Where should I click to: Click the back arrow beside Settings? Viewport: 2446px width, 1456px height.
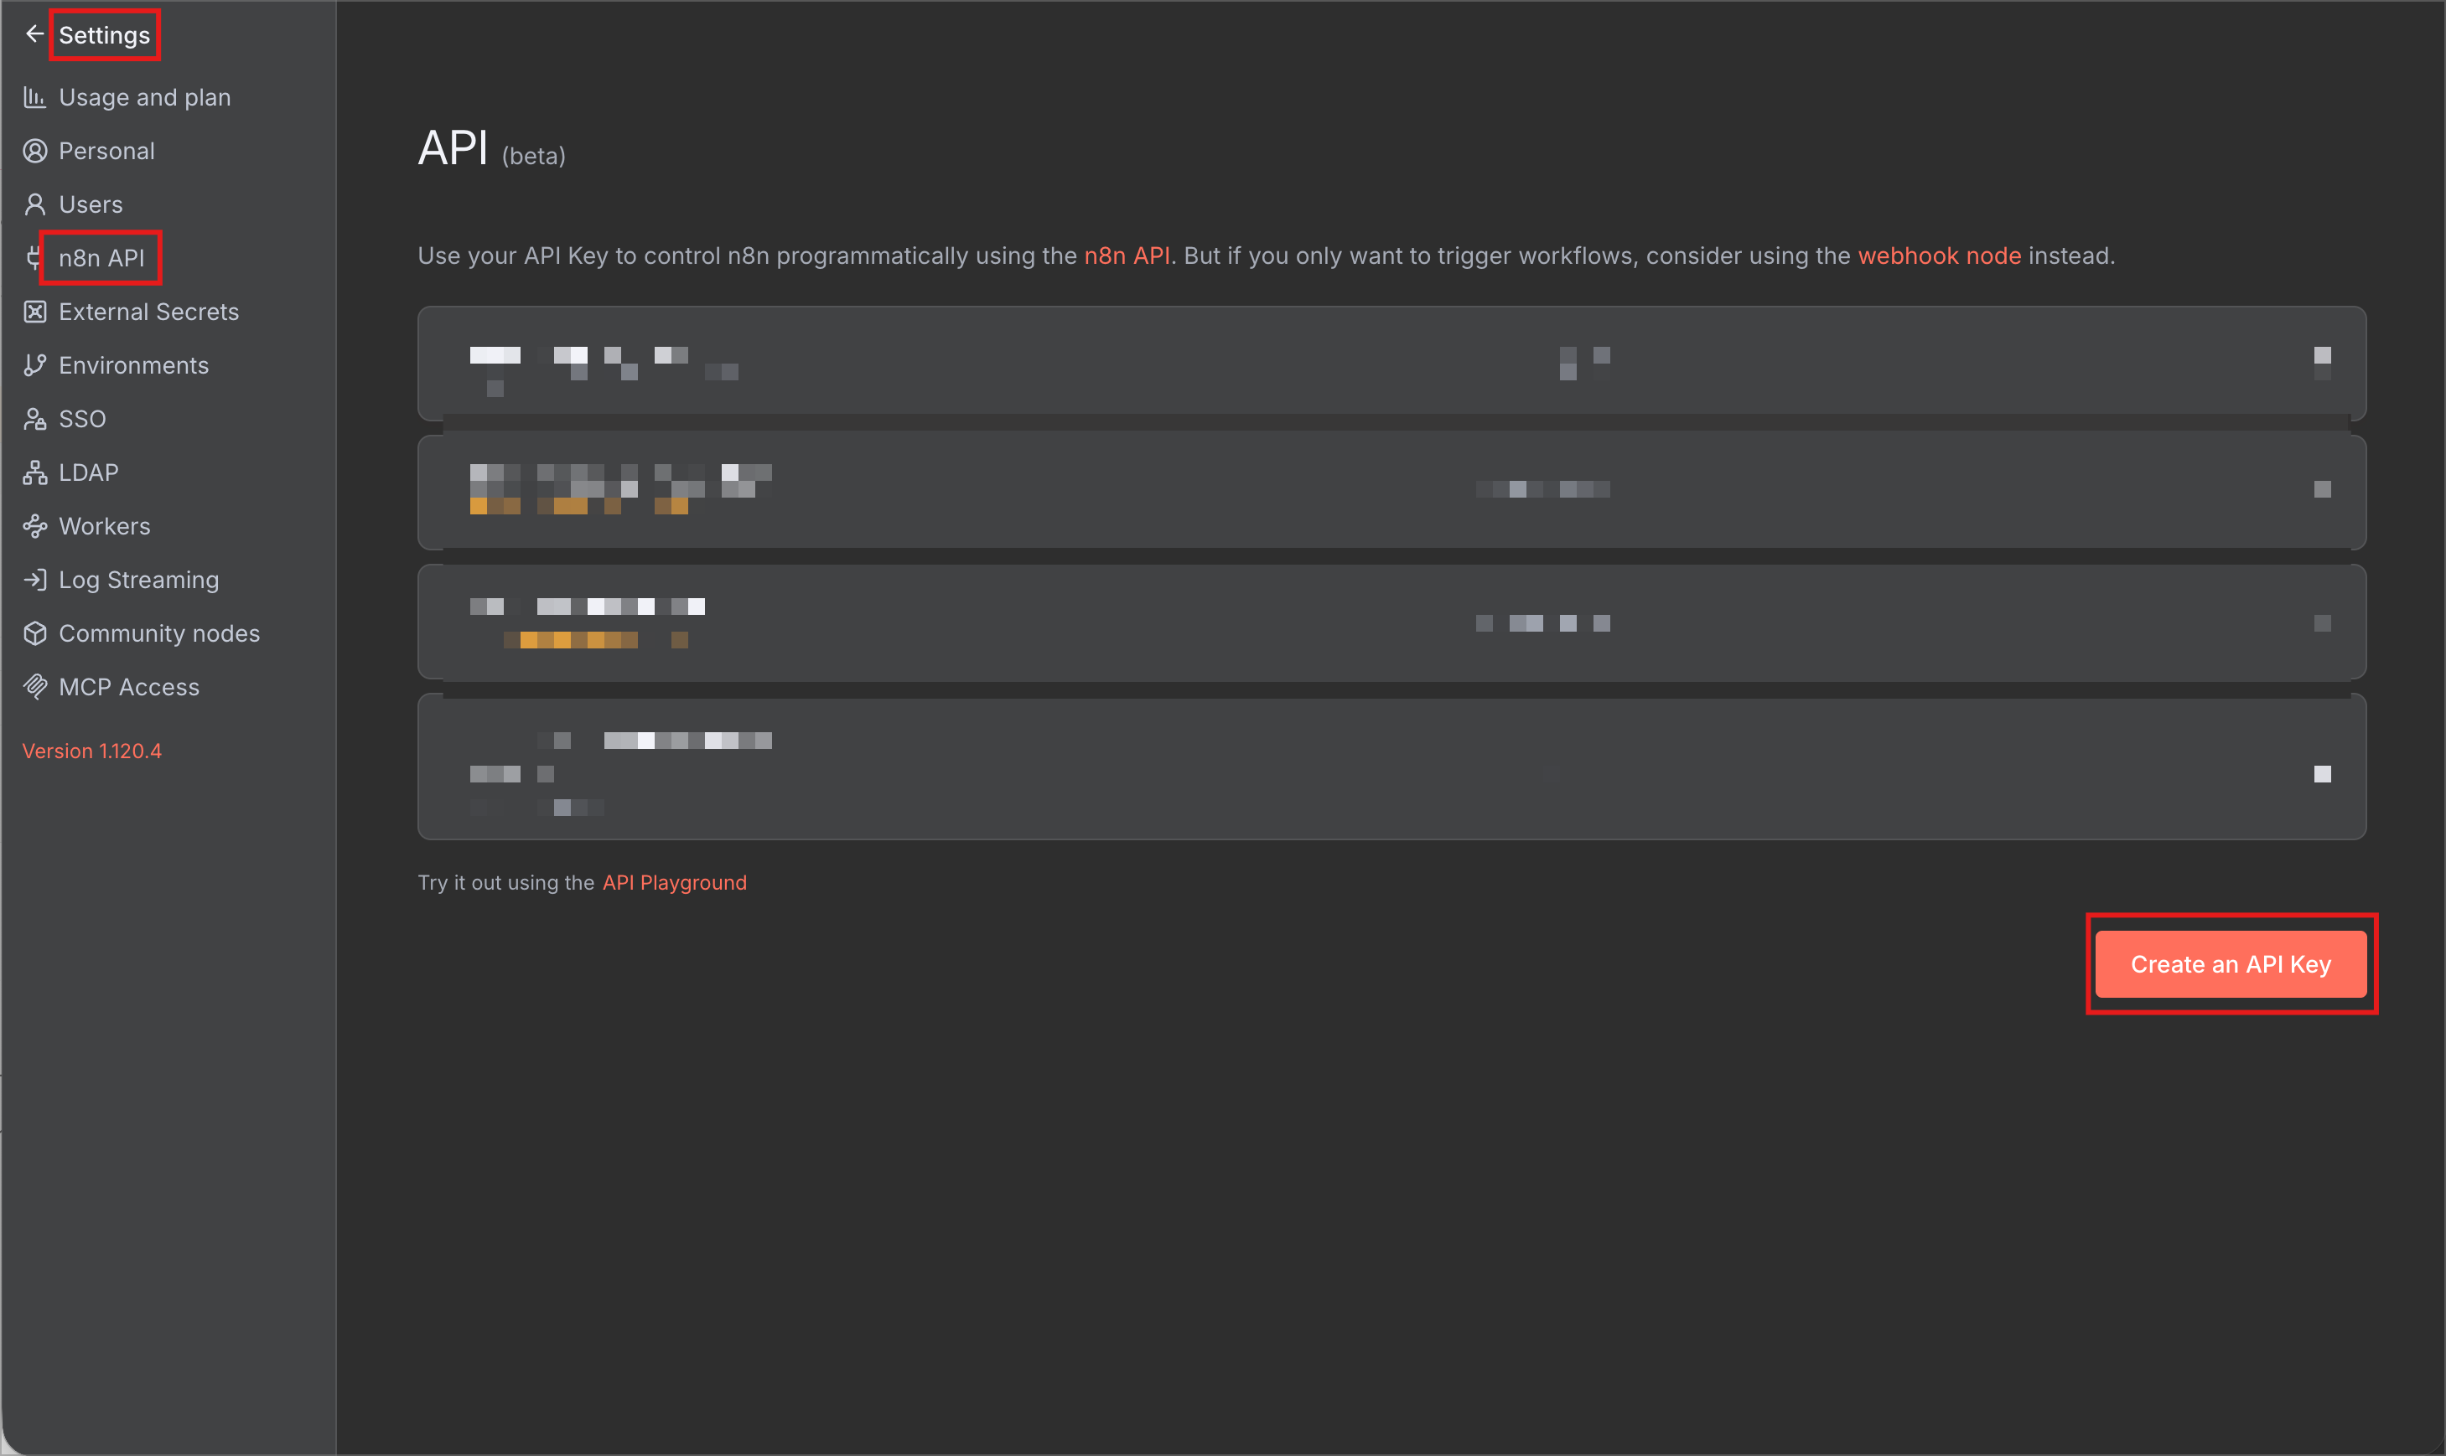click(34, 34)
